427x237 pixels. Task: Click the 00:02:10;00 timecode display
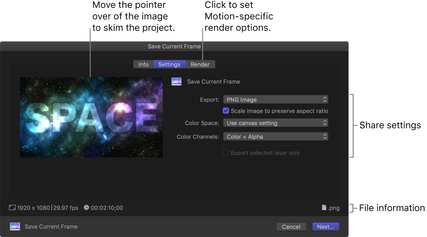[x=107, y=208]
